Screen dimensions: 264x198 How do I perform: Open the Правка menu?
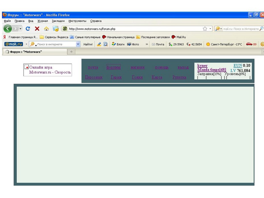pos(20,21)
